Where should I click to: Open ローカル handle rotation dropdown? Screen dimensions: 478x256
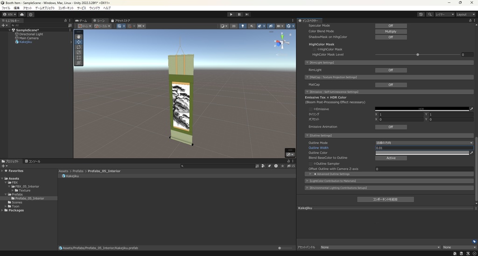102,26
